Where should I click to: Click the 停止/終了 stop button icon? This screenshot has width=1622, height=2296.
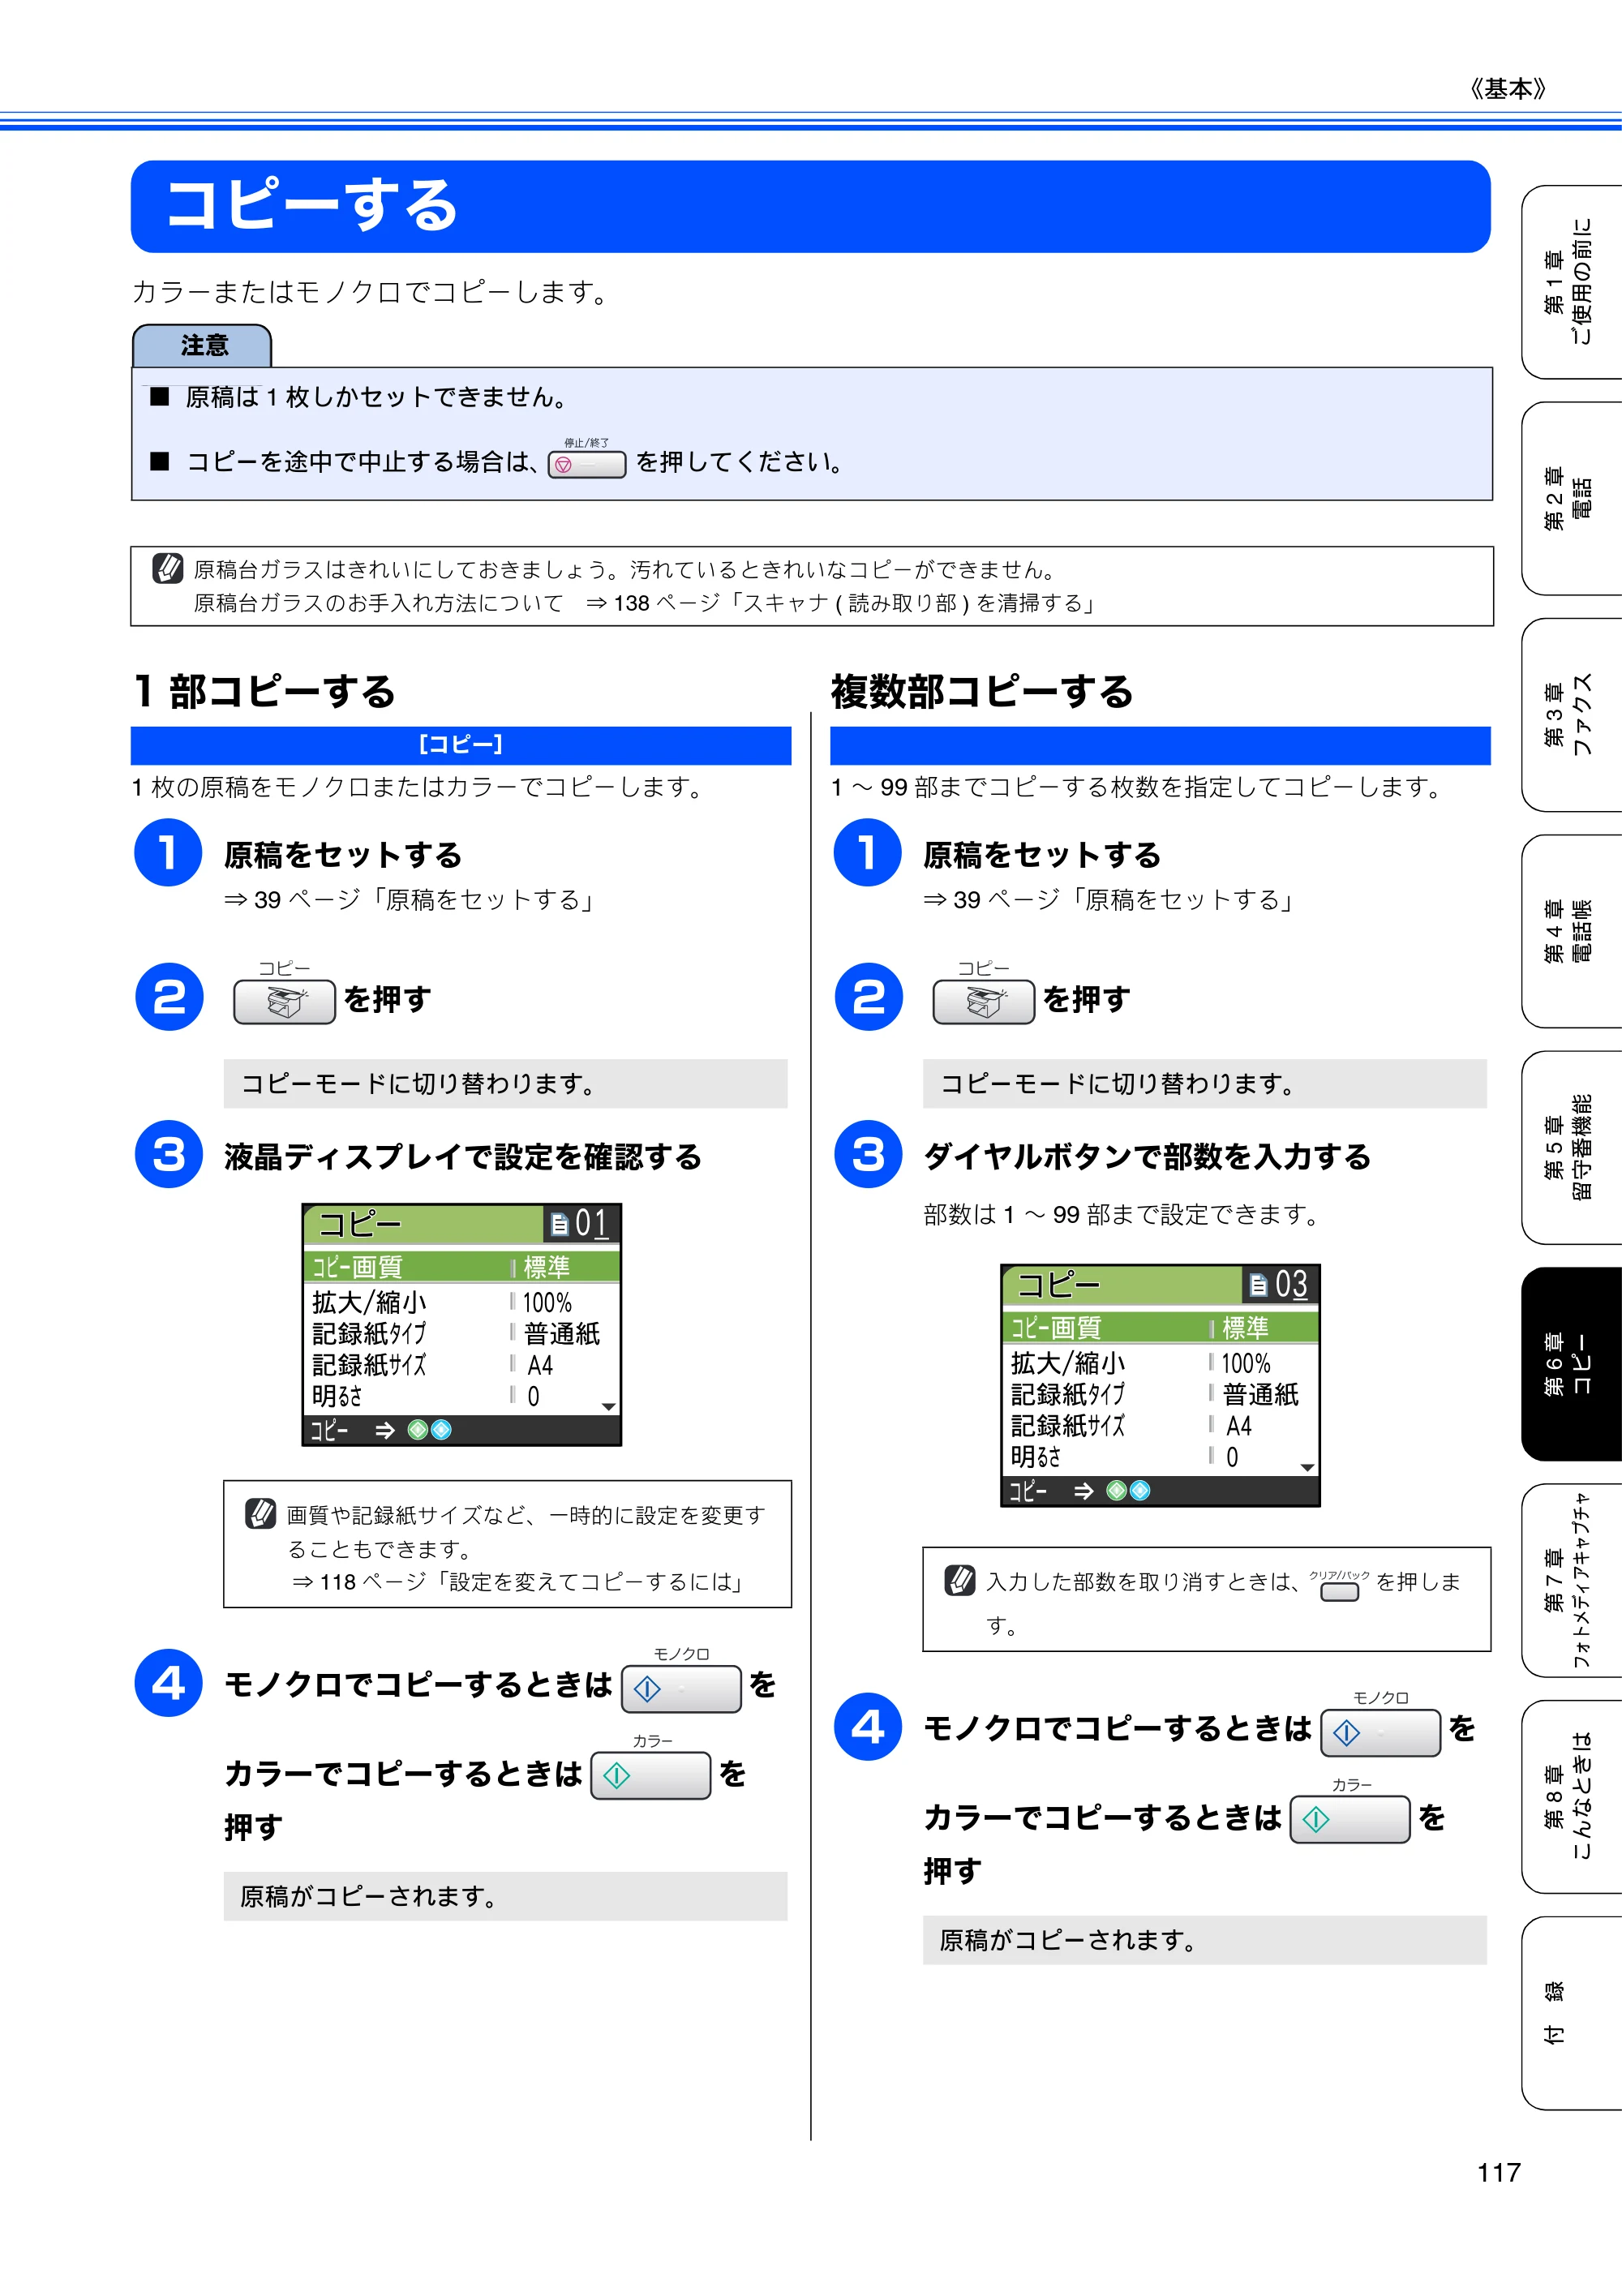coord(587,464)
